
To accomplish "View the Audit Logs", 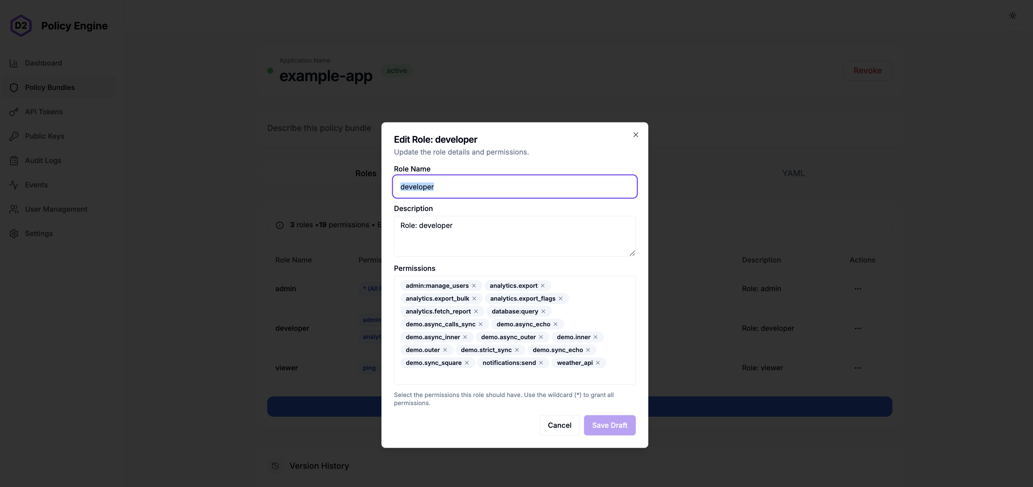I will (43, 160).
